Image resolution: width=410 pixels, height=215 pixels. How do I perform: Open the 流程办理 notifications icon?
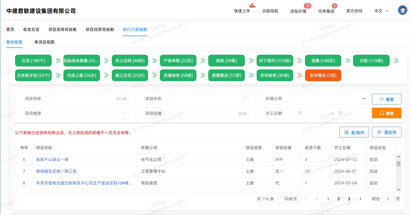tap(298, 11)
